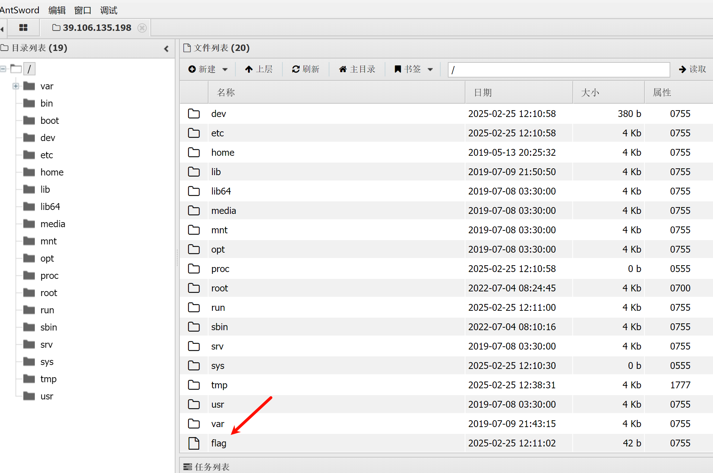Select the usr row in file list
Screen dimensions: 713x473
pyautogui.click(x=446, y=404)
